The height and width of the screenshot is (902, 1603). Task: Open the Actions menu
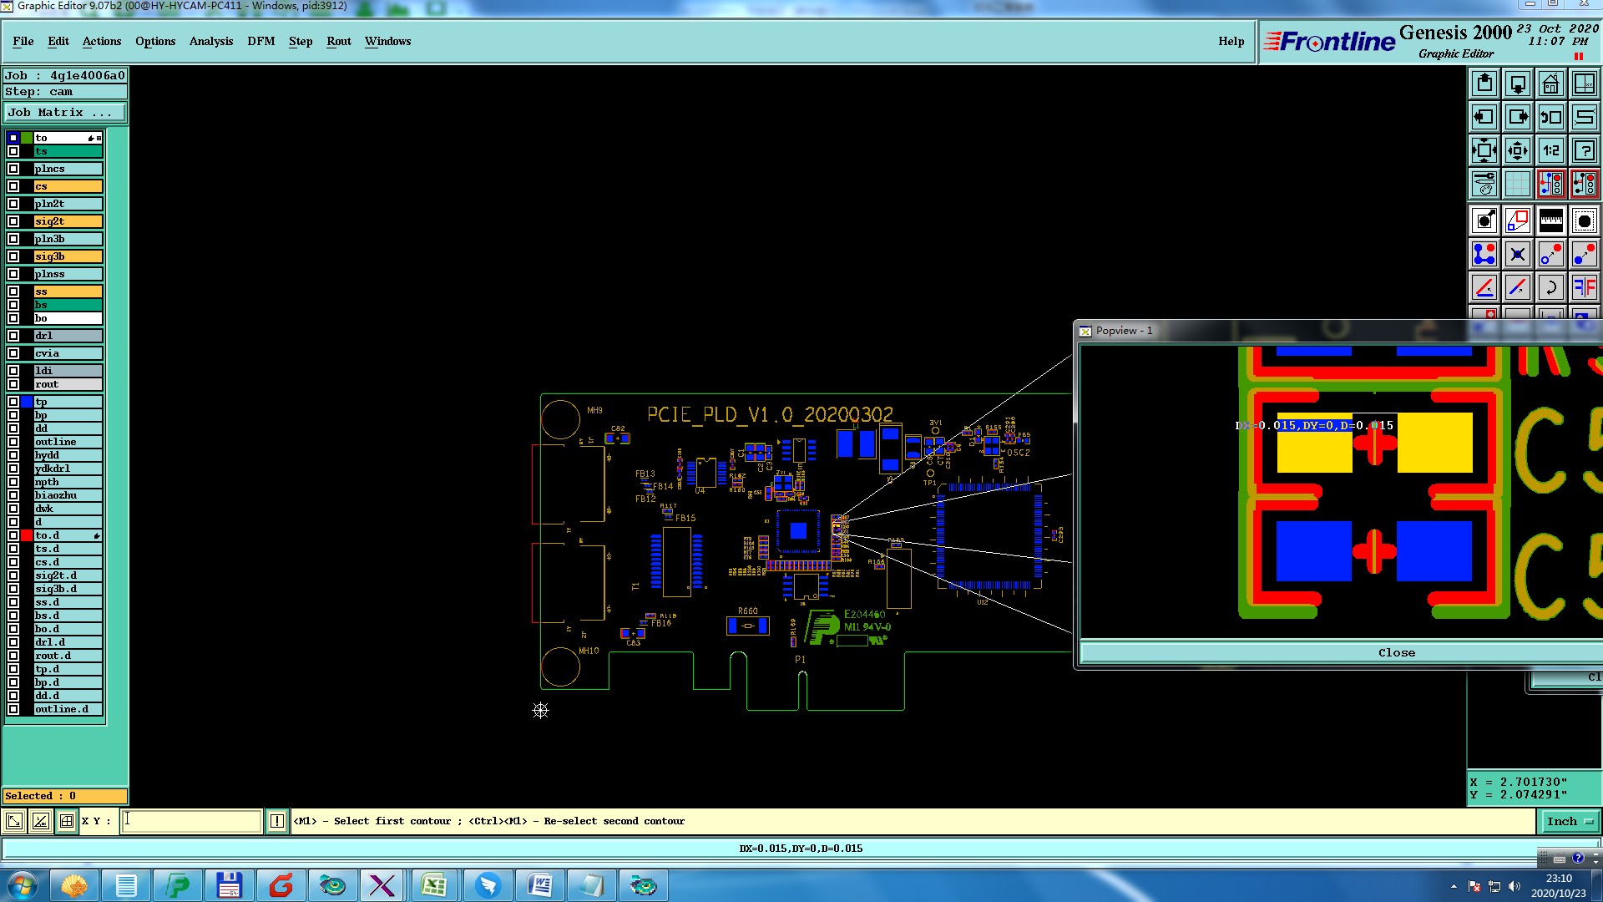102,41
